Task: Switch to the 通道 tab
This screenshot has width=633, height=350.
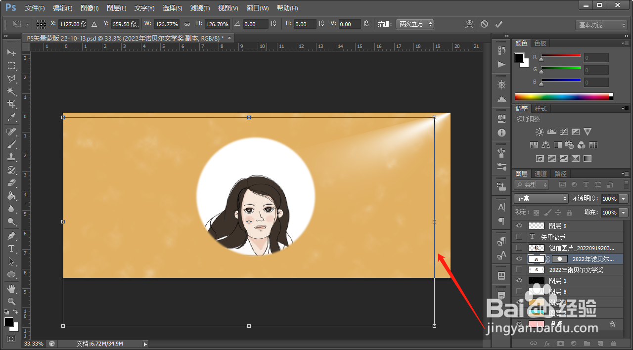Action: (541, 174)
